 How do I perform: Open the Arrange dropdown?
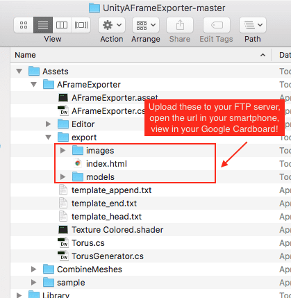[146, 25]
